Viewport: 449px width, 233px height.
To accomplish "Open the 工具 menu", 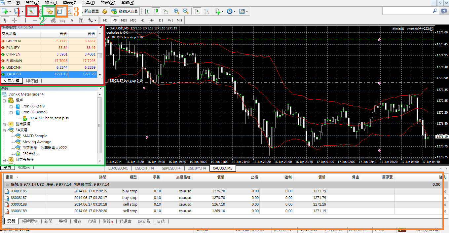I will tap(88, 3).
